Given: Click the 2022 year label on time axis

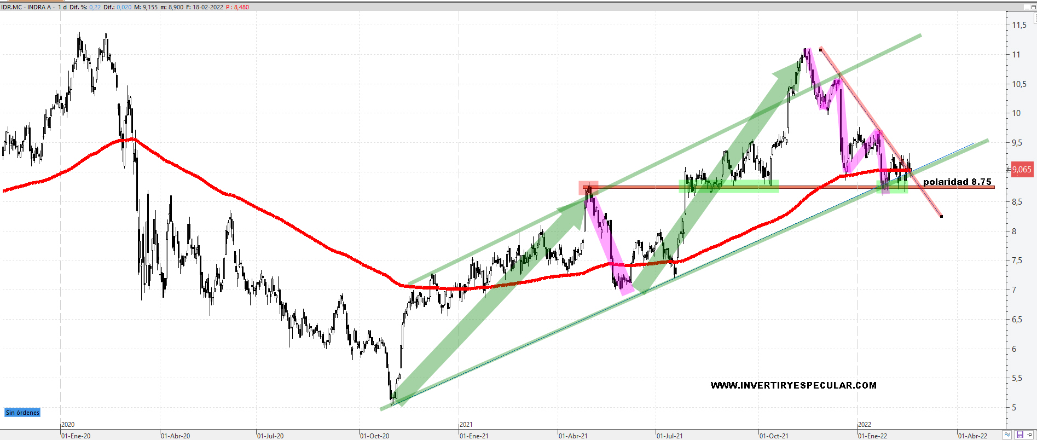Looking at the screenshot, I should point(865,425).
